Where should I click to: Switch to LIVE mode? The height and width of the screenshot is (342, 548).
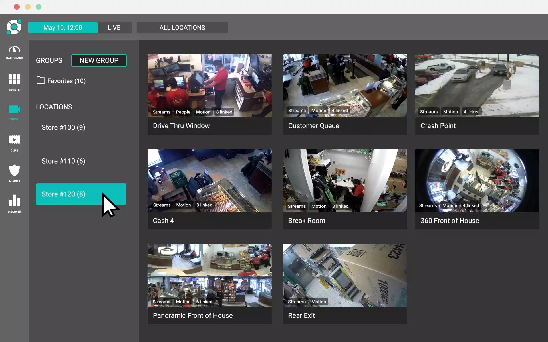coord(114,28)
